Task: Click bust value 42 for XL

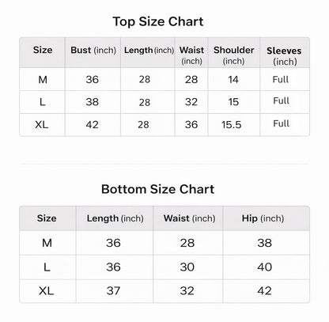Action: point(92,124)
